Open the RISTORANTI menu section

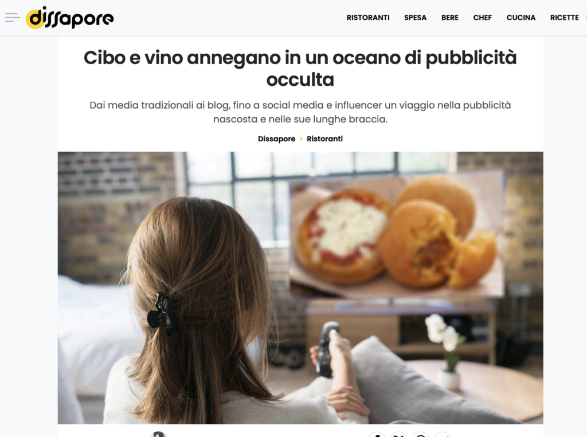368,18
